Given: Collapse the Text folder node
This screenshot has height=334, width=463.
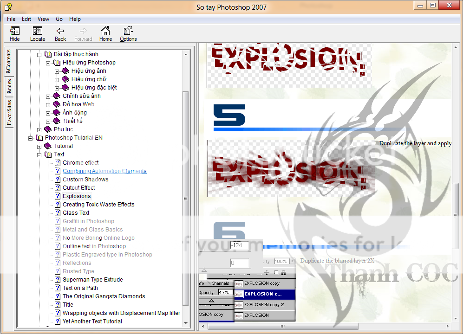Looking at the screenshot, I should (x=39, y=154).
